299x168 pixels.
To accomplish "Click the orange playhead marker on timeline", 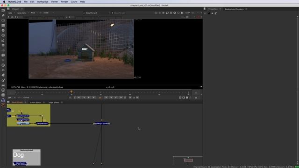I will coord(71,91).
